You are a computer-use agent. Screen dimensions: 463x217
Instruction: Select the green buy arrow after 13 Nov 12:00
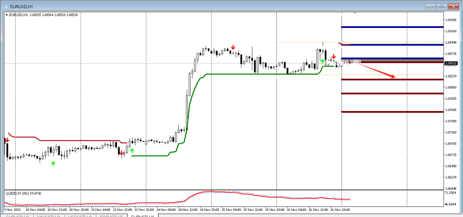tap(132, 151)
